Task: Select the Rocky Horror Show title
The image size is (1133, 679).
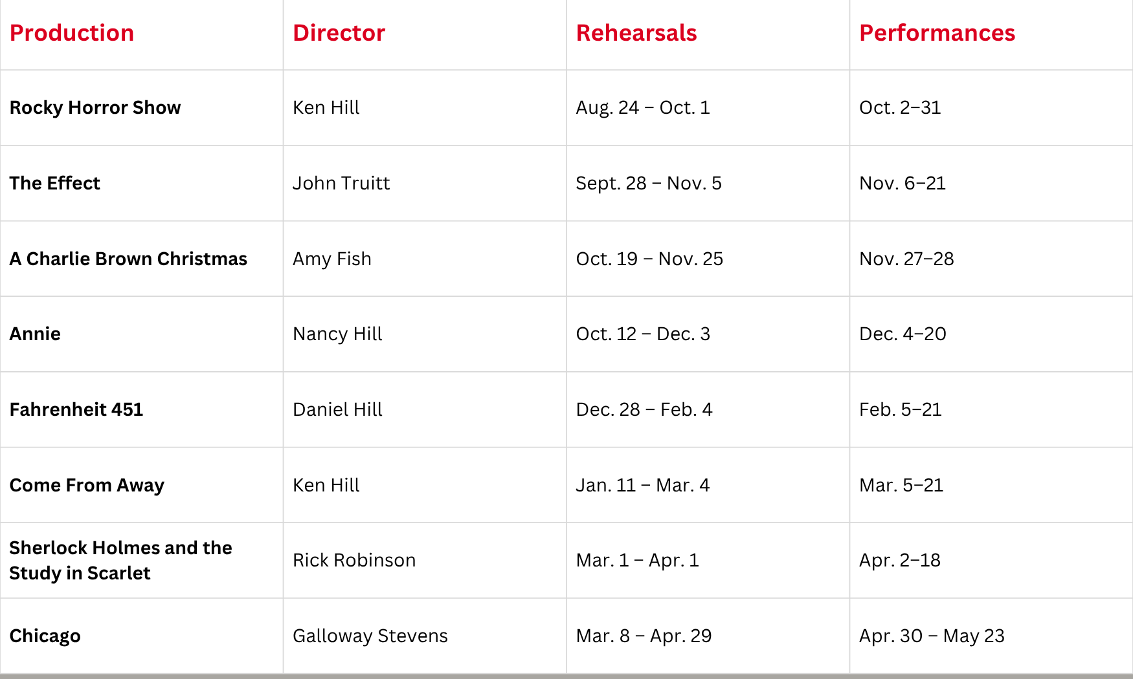Action: (95, 107)
